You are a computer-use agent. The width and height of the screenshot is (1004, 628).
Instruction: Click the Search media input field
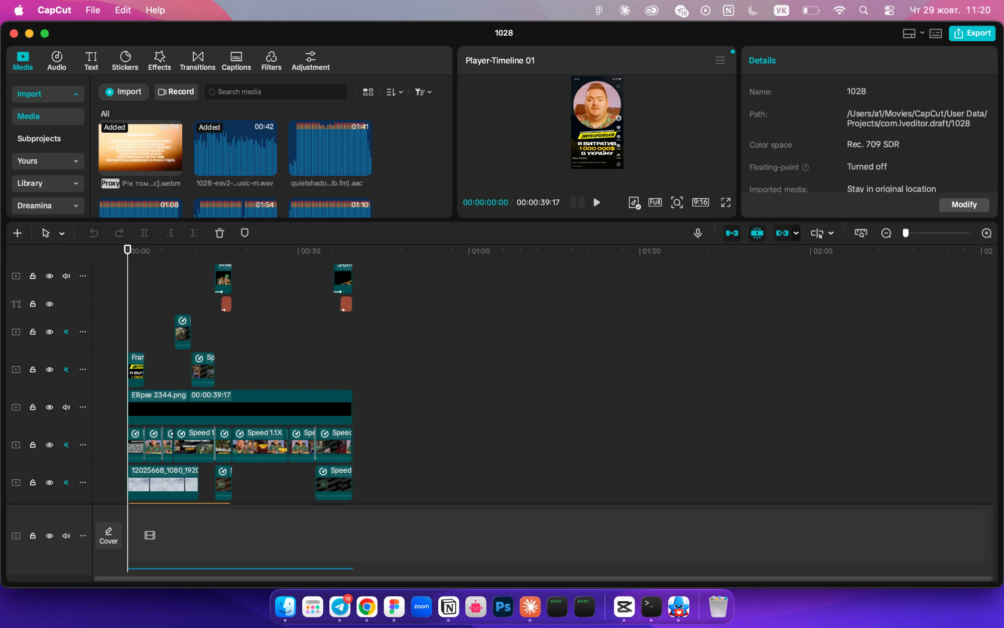276,92
